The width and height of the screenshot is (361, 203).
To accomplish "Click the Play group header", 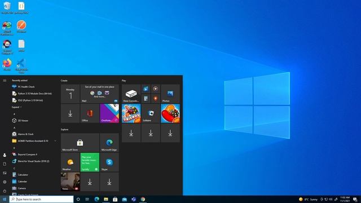I will [x=124, y=81].
